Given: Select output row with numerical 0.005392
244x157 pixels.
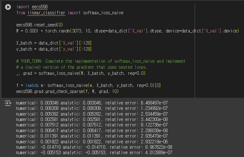Looking at the screenshot, I should pyautogui.click(x=92, y=114).
